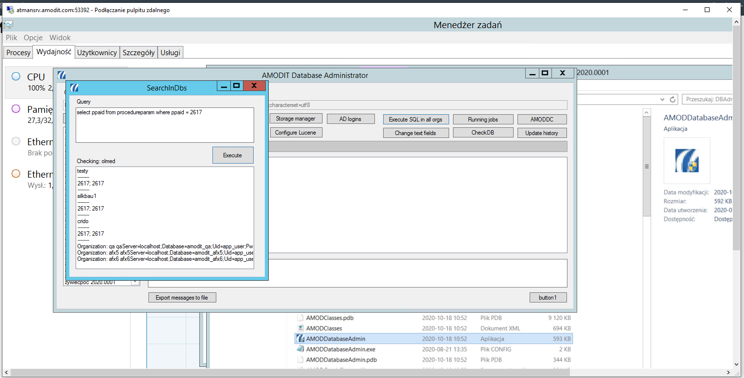Open the Widok menu
This screenshot has width=744, height=378.
(60, 37)
